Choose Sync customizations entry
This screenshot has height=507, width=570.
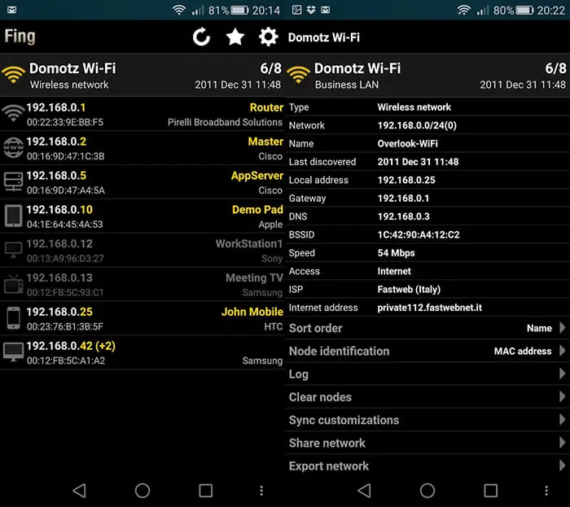(427, 420)
